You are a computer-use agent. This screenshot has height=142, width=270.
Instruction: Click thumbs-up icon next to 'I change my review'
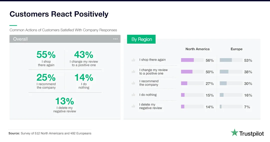pos(133,71)
